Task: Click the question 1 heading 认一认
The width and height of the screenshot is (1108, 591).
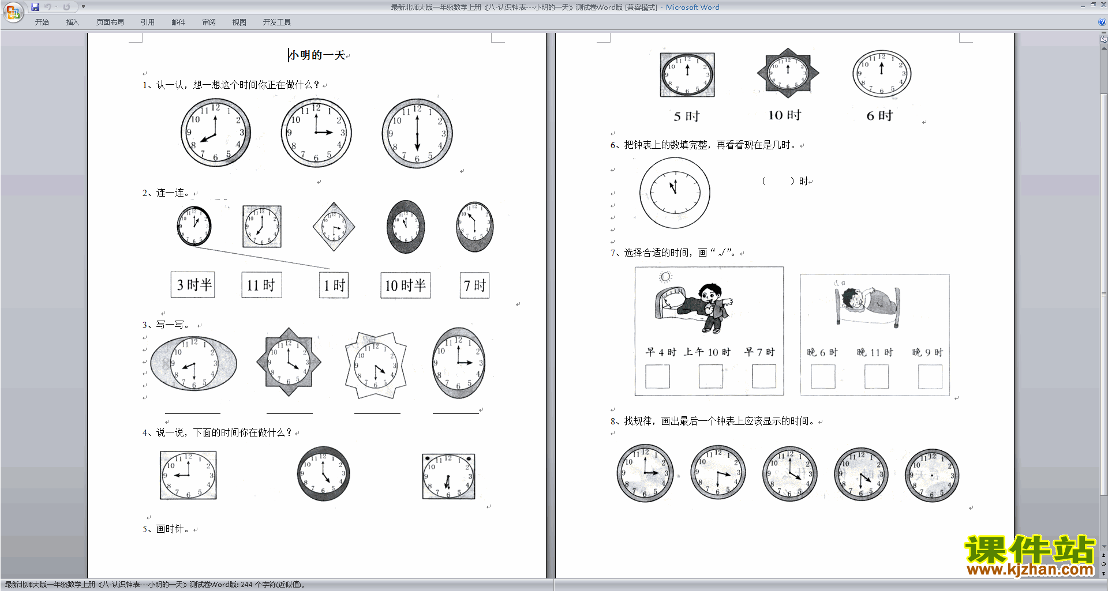Action: pos(231,85)
